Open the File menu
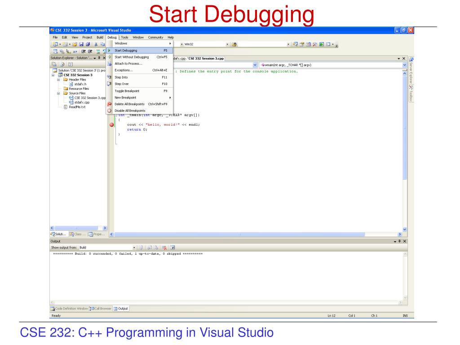Viewport: 460px width, 345px height. click(55, 37)
